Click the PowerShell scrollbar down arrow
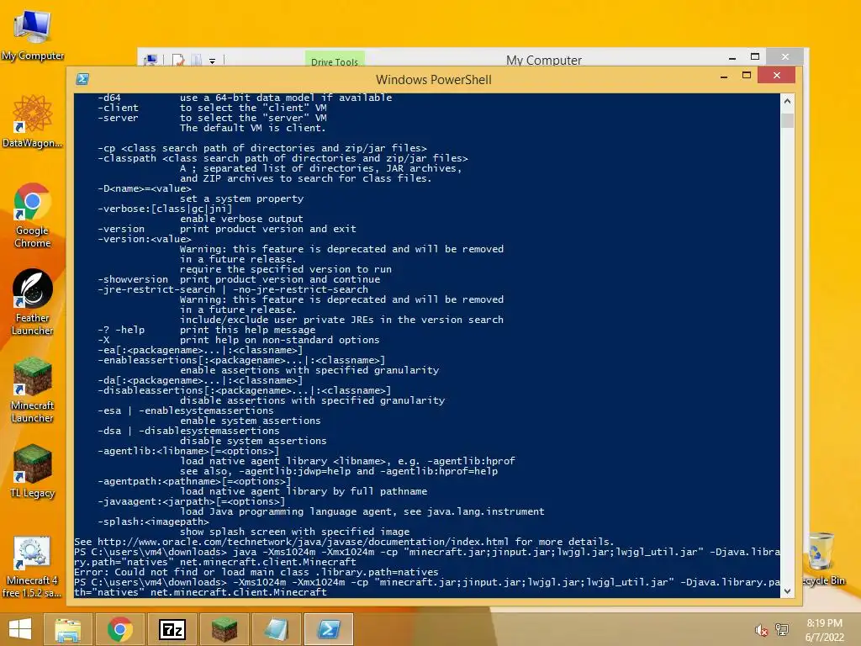Image resolution: width=861 pixels, height=646 pixels. point(787,591)
